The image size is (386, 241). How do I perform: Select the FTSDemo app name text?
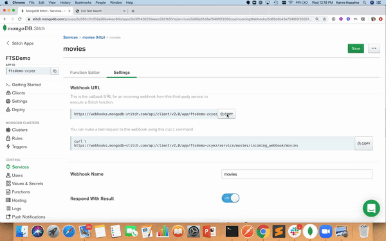18,58
